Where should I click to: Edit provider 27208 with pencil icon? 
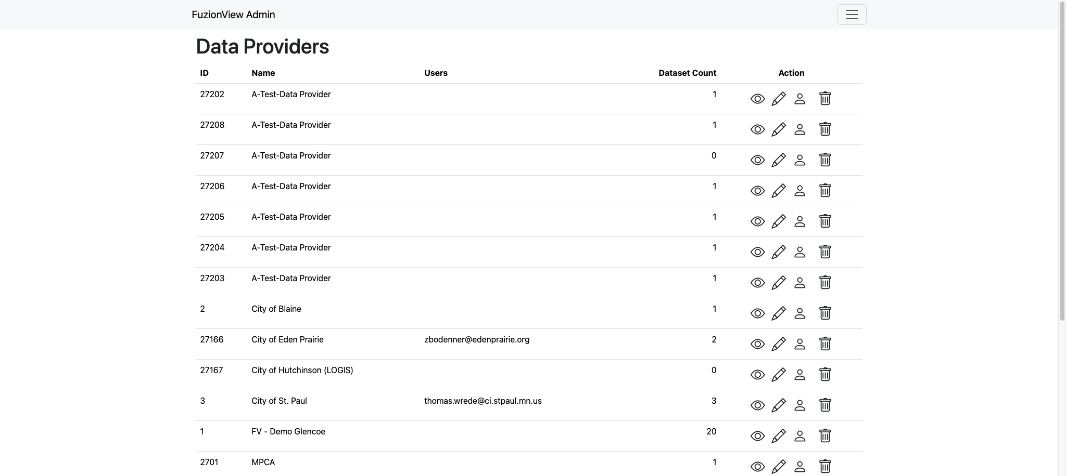[x=779, y=129]
